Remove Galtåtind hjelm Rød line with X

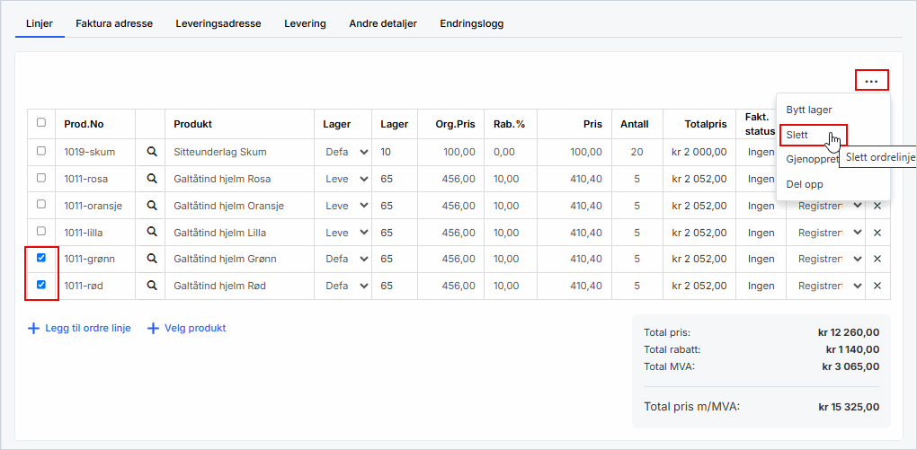tap(877, 286)
